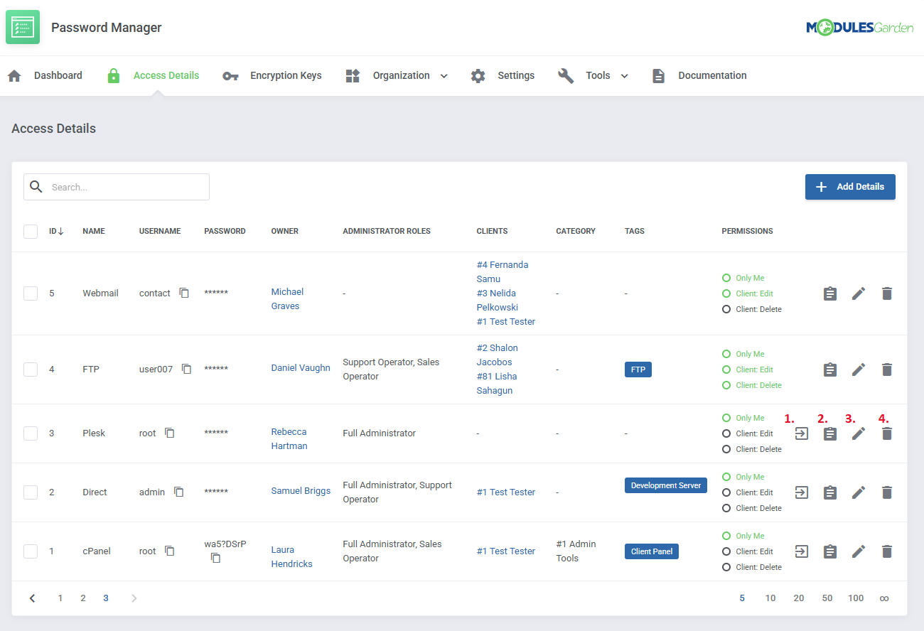Open owner Michael Graves link
The height and width of the screenshot is (631, 924).
pos(287,299)
